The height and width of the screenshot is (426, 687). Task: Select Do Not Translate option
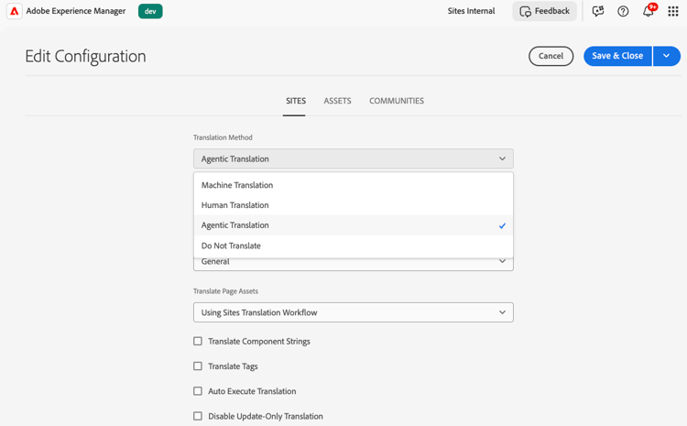pyautogui.click(x=354, y=246)
